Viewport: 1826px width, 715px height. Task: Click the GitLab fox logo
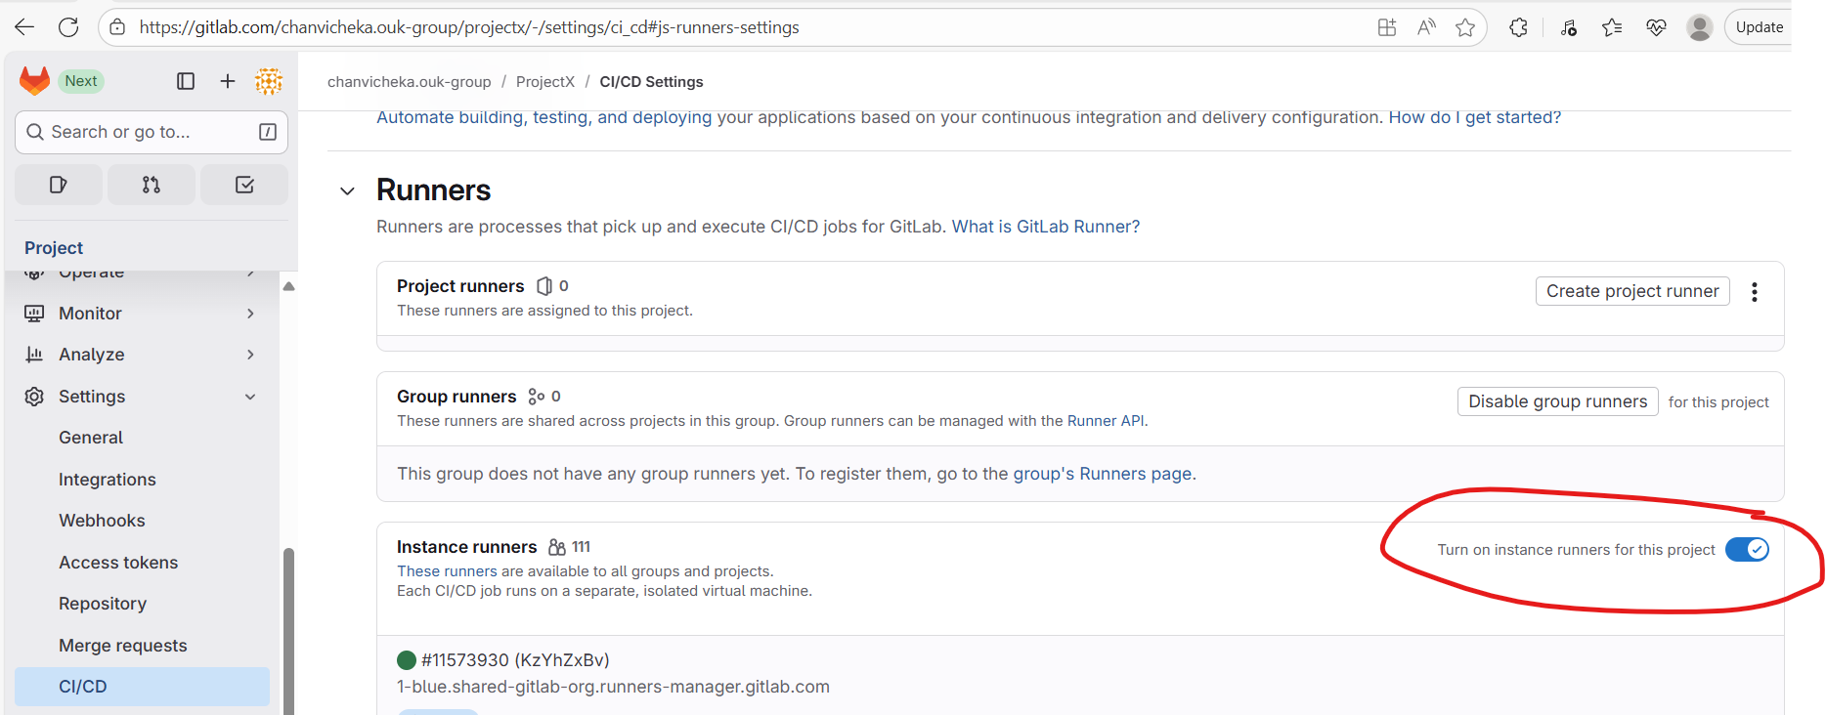(x=34, y=81)
